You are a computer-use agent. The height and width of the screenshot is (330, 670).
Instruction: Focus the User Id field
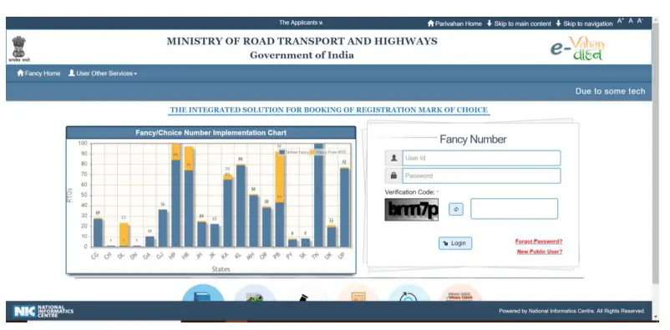[x=481, y=158]
